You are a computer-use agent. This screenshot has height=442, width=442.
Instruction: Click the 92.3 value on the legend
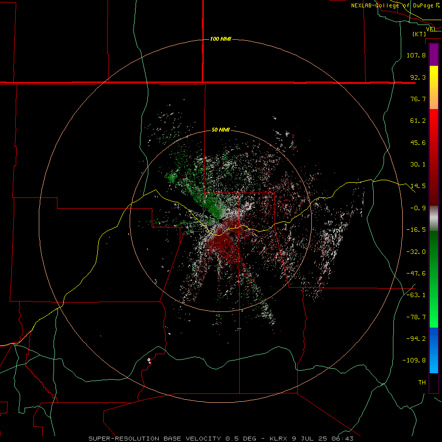418,77
